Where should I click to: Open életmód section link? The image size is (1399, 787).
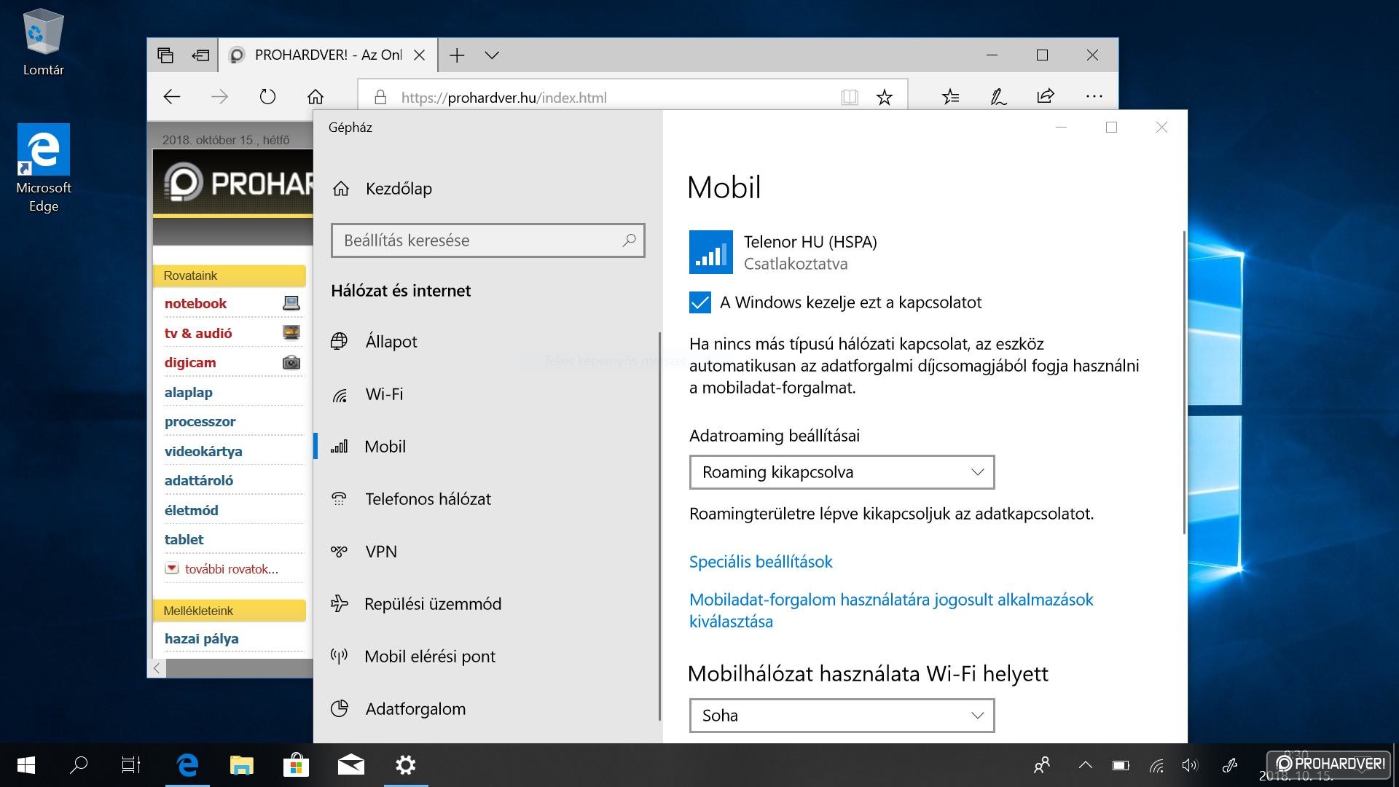point(192,510)
